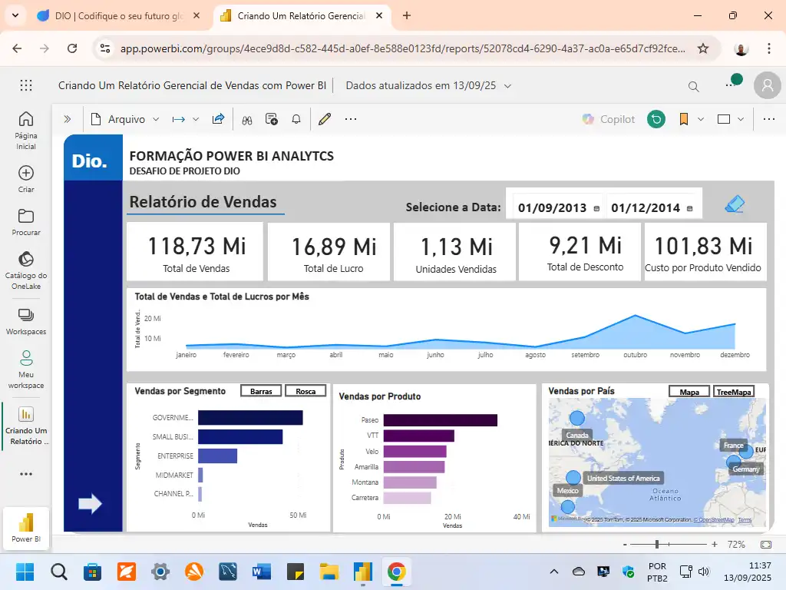
Task: Expand the pages pane chevrons
Action: click(x=68, y=119)
